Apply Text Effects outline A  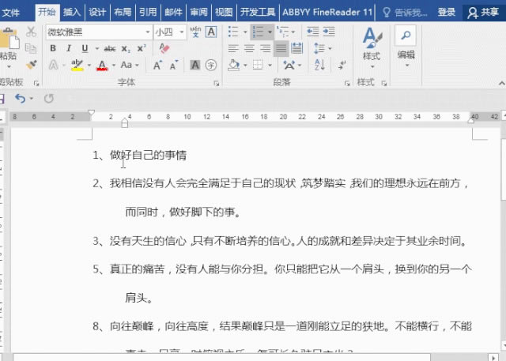tap(54, 65)
